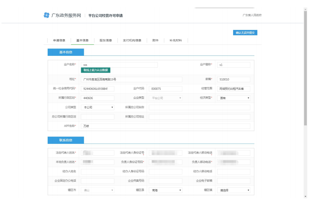This screenshot has height=201, width=313.
Task: Click the 地址 address input field
Action: 131,79
